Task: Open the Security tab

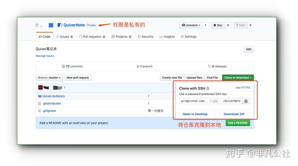Action: click(x=146, y=37)
